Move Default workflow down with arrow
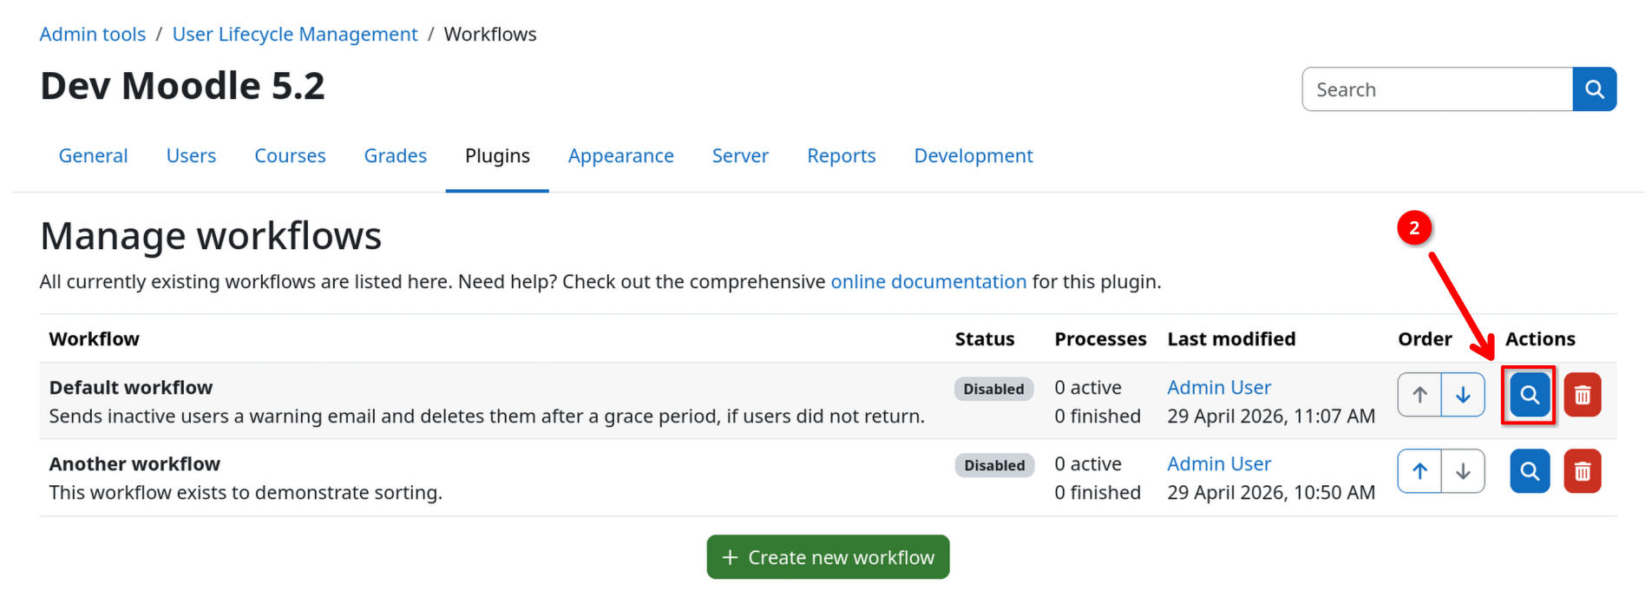This screenshot has width=1652, height=597. pos(1463,395)
